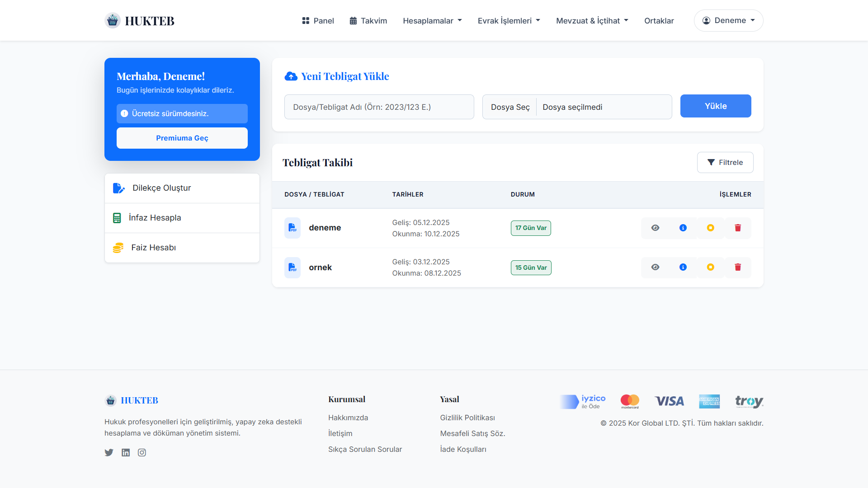The height and width of the screenshot is (488, 868).
Task: Open Faiz Hesabı from the sidebar
Action: pyautogui.click(x=153, y=248)
